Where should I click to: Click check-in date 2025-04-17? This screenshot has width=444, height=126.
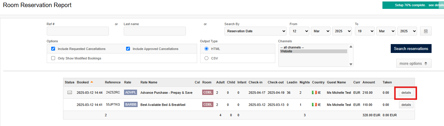click(x=257, y=93)
